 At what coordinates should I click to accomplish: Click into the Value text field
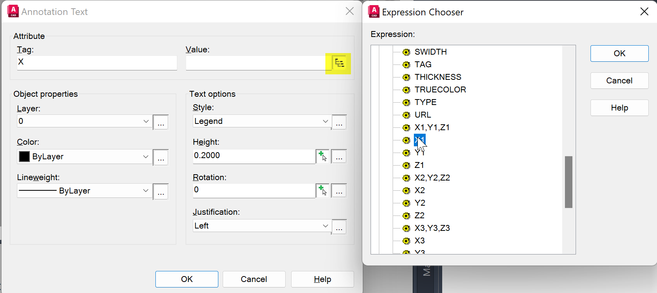[256, 63]
